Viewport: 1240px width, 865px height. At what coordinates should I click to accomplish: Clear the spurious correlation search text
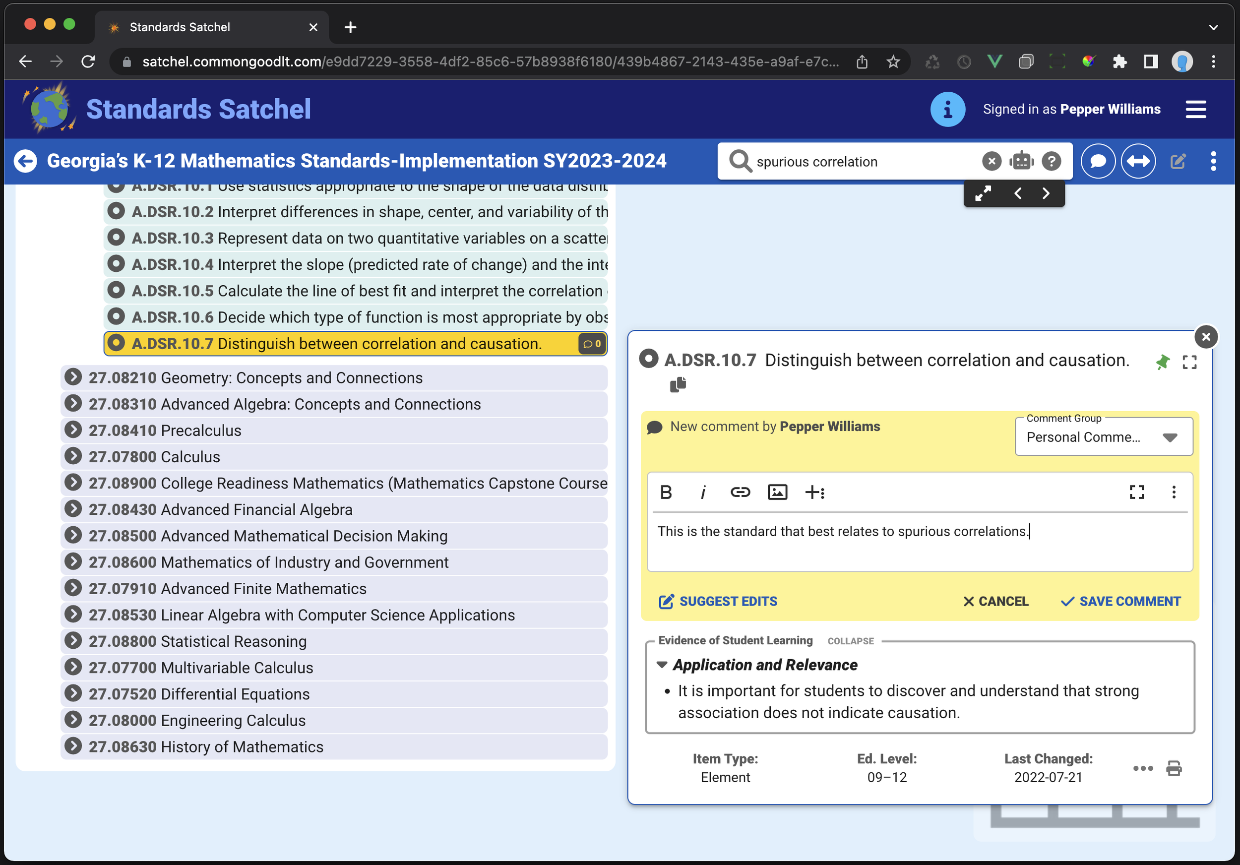992,161
